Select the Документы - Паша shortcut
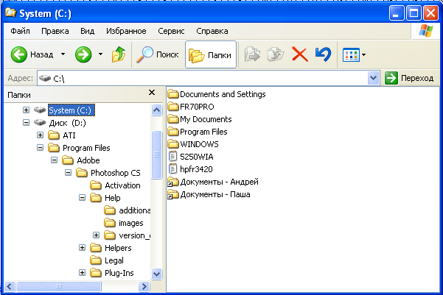443x295 pixels. 209,194
